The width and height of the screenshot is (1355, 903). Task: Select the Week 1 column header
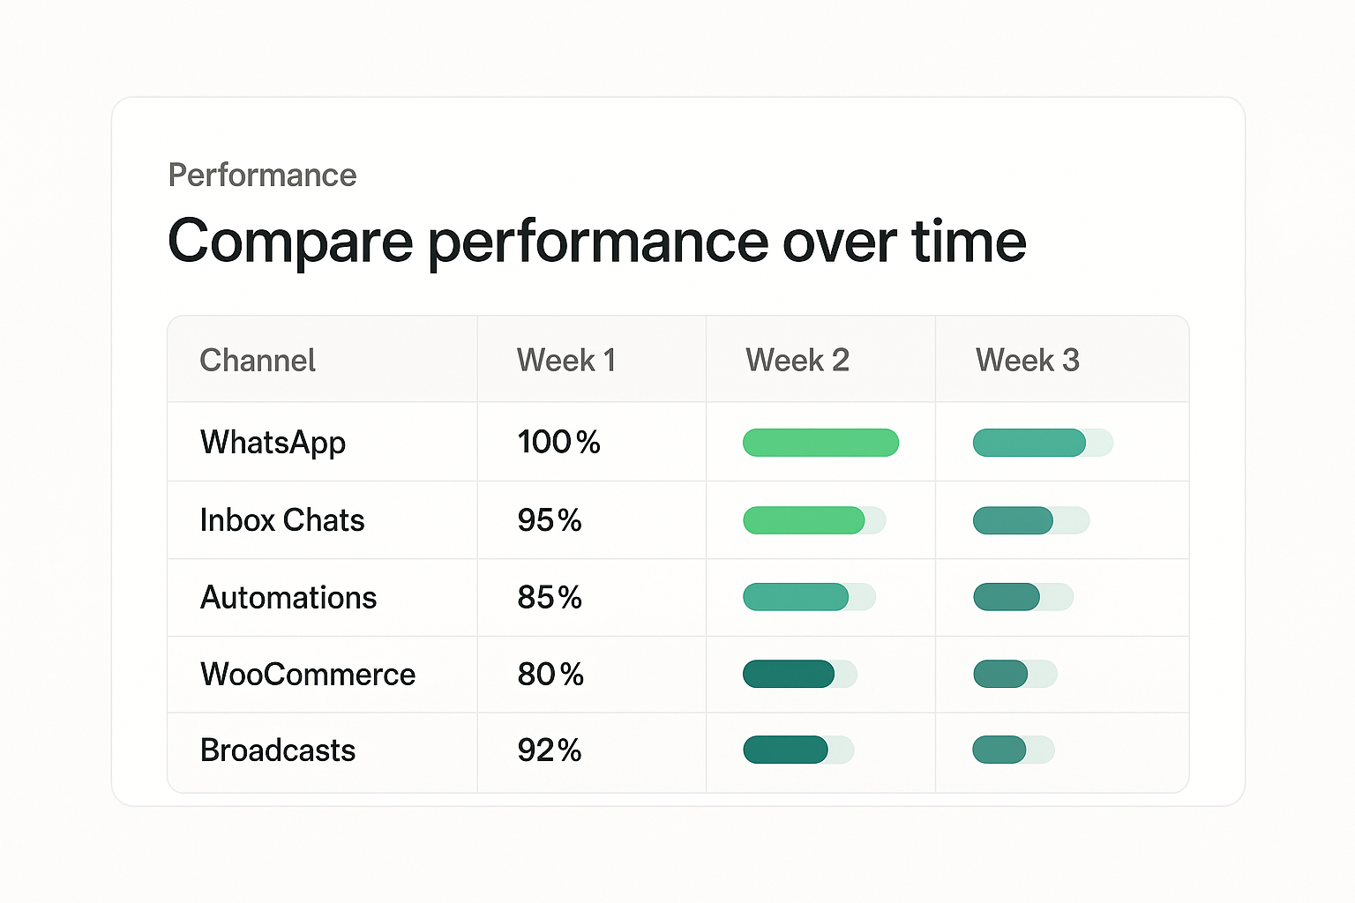tap(565, 360)
